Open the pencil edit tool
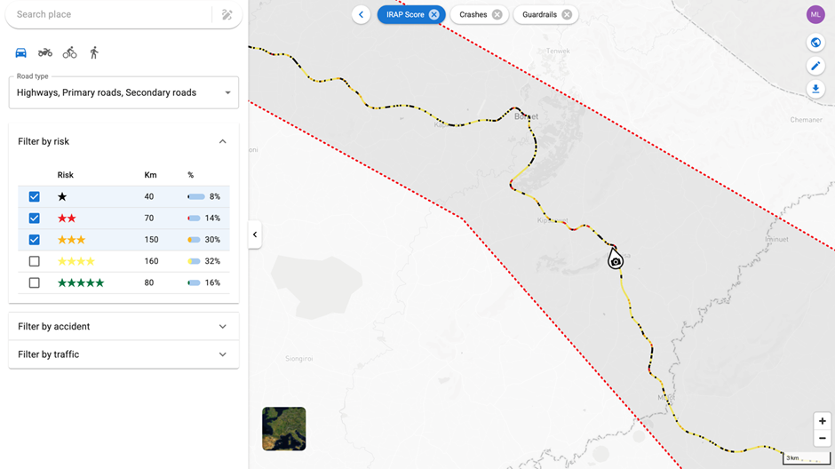This screenshot has width=835, height=469. pos(815,66)
